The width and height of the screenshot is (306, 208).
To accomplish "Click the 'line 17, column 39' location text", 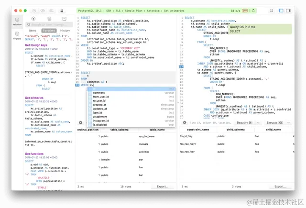I will (211, 123).
